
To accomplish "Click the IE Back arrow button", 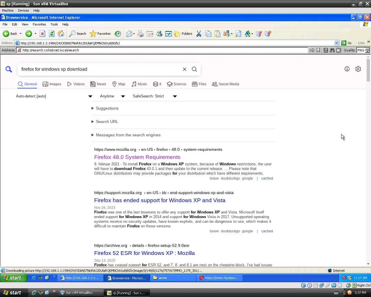I will point(10,34).
